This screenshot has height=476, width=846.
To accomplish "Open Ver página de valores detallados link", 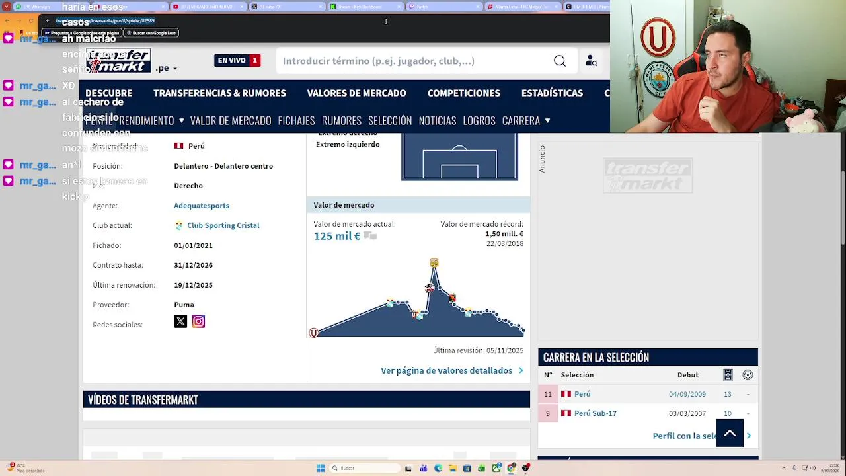I will tap(446, 371).
